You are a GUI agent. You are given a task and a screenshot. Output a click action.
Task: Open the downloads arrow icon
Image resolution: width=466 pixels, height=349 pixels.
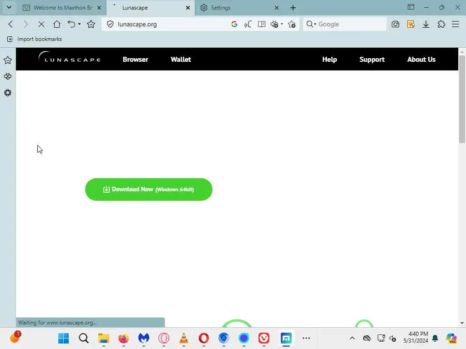coord(426,24)
